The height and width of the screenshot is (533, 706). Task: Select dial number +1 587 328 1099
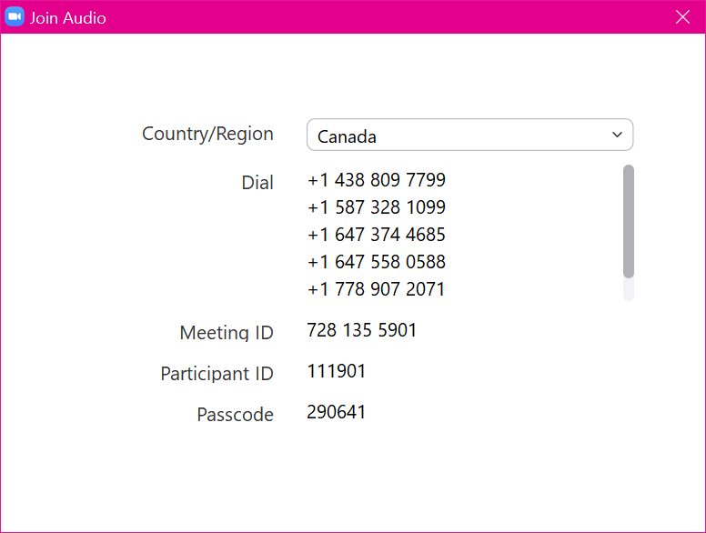coord(377,207)
